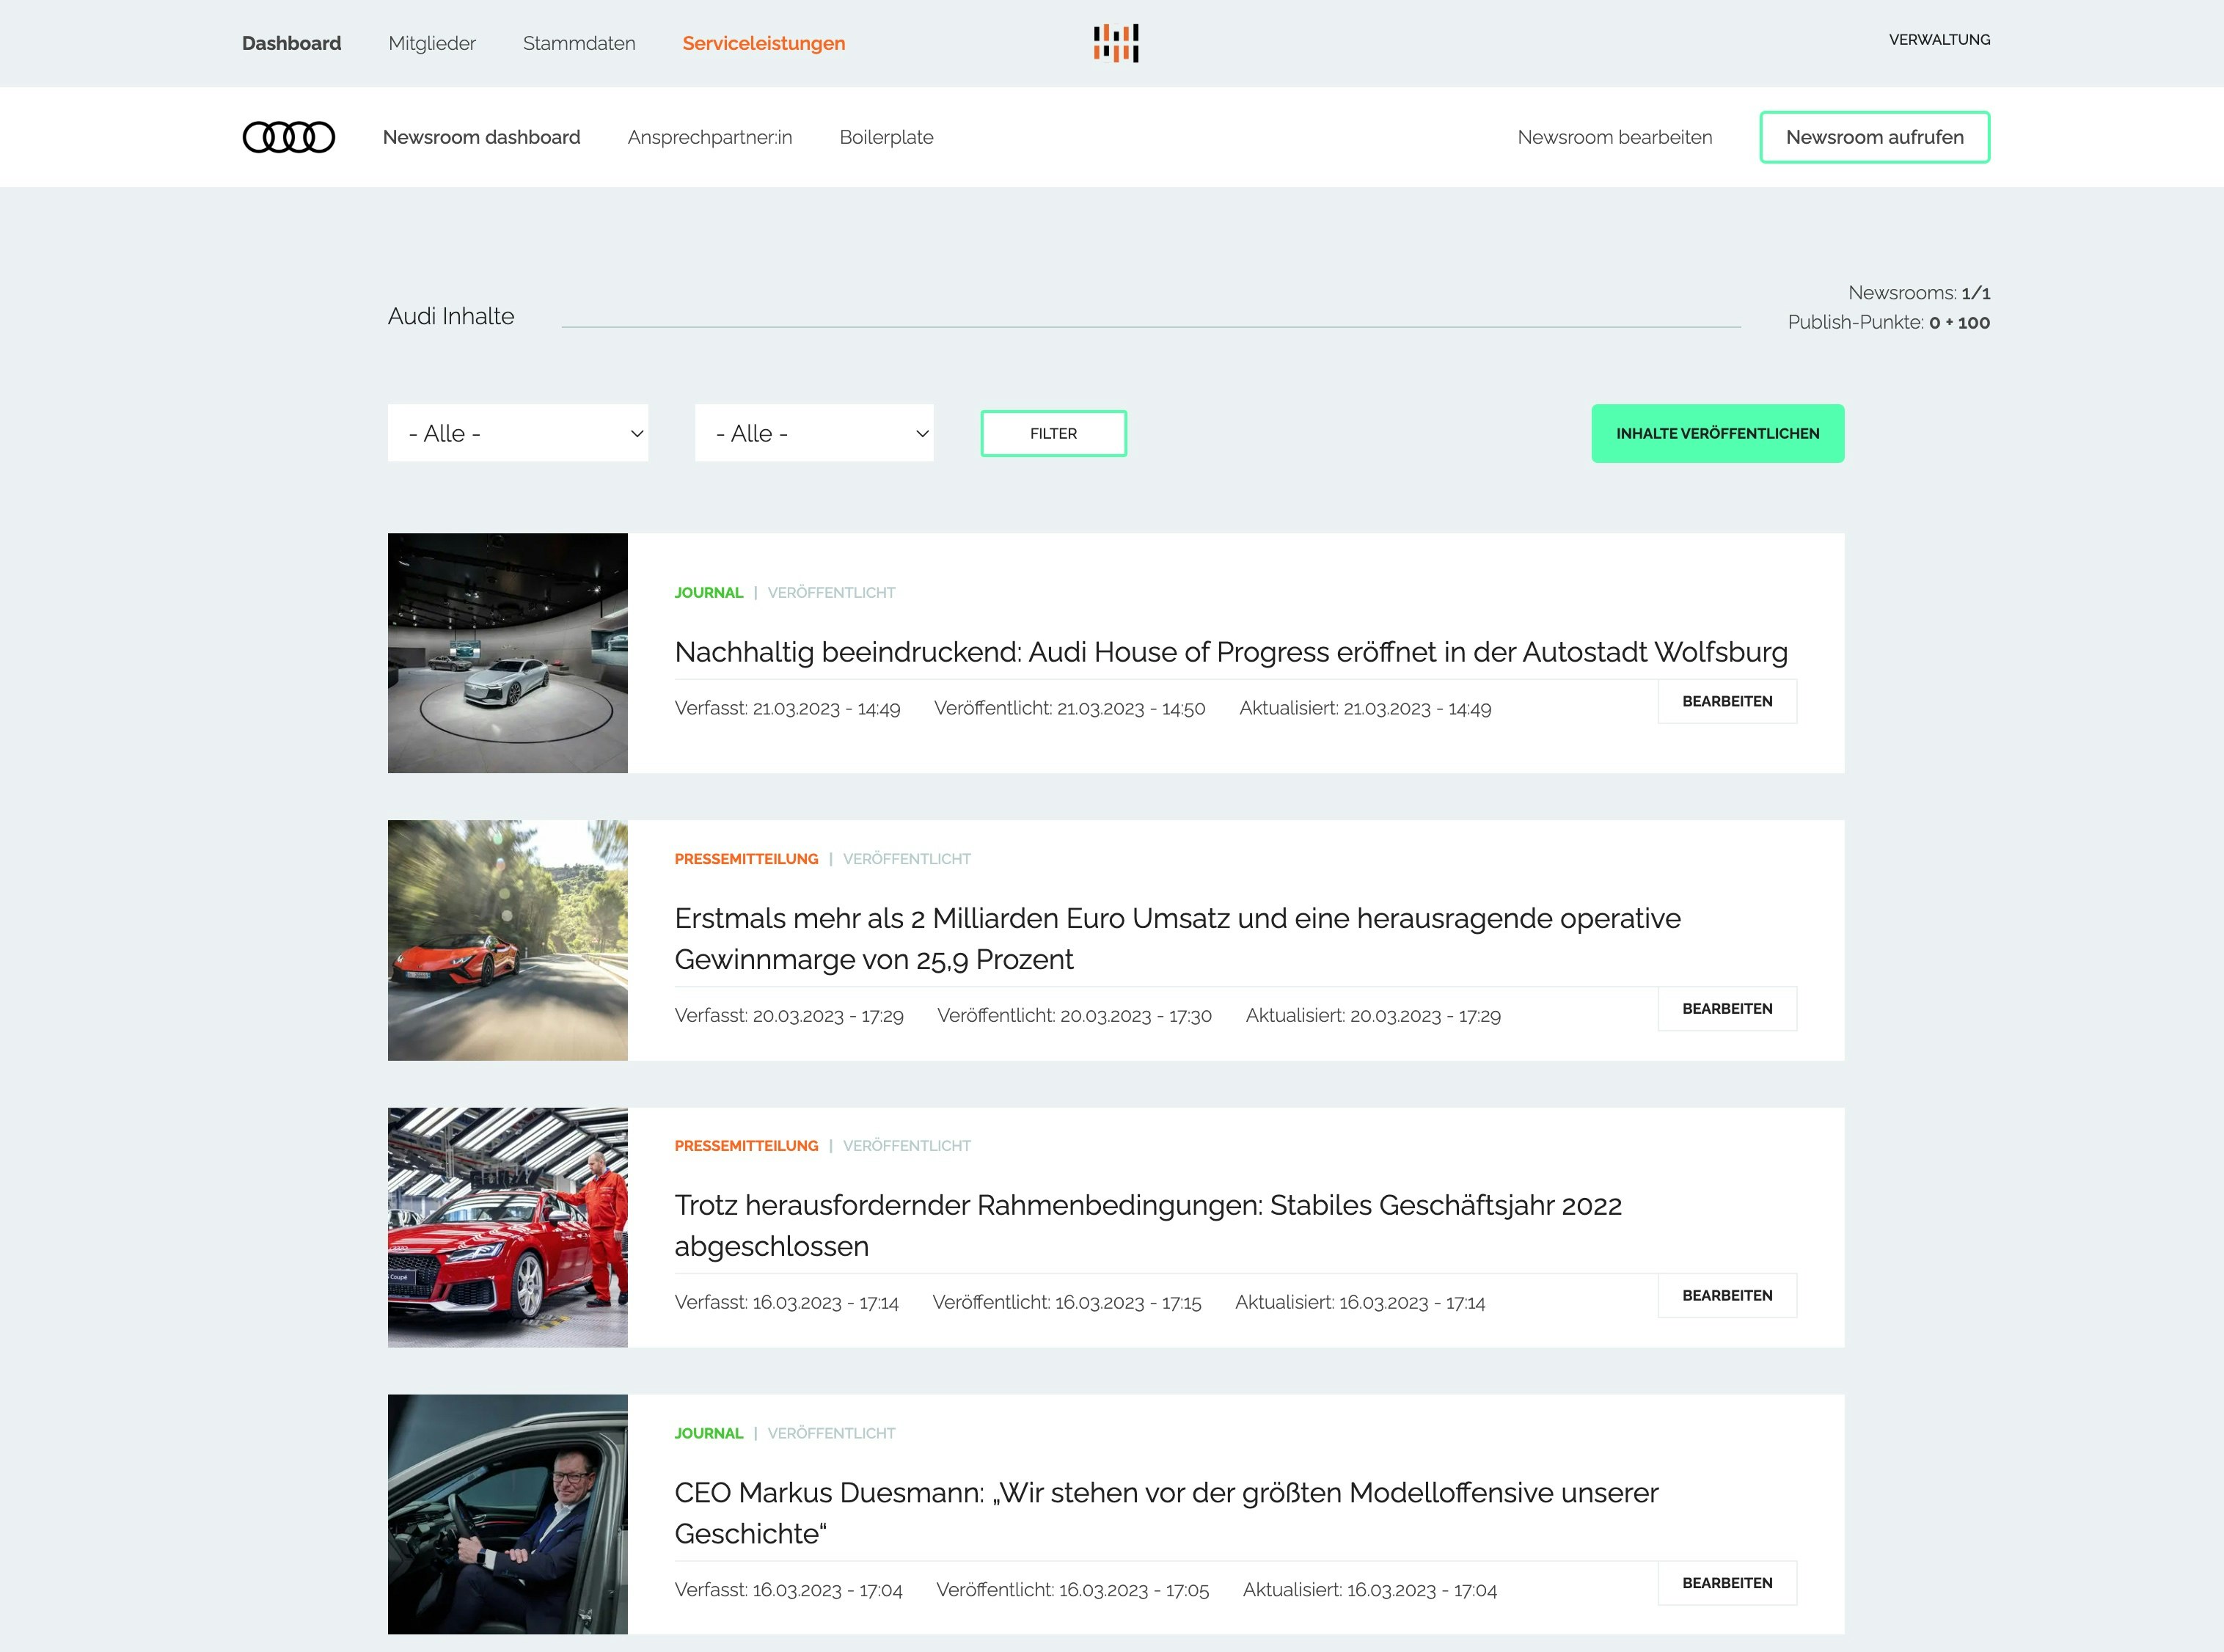
Task: Click Bearbeiten for Markus Duesmann article
Action: point(1727,1582)
